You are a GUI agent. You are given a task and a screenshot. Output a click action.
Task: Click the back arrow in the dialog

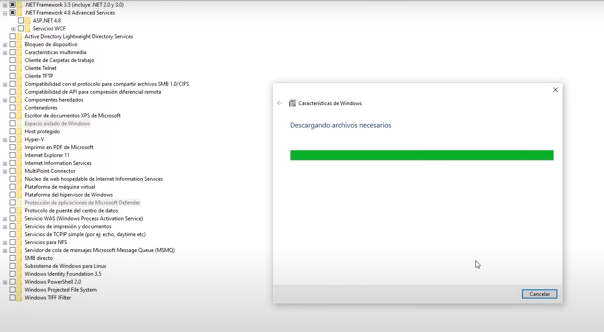point(280,103)
